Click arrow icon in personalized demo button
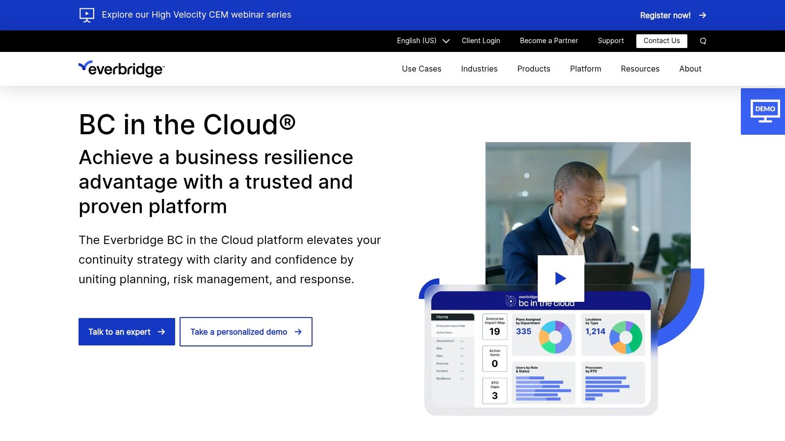This screenshot has width=785, height=441. point(298,332)
